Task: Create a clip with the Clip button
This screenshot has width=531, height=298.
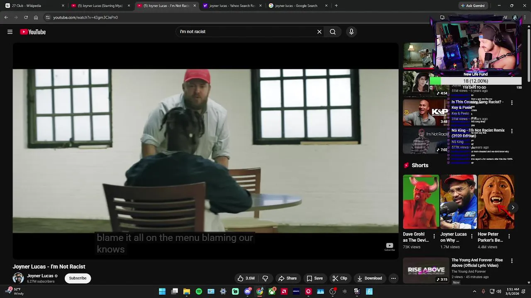Action: pos(340,278)
